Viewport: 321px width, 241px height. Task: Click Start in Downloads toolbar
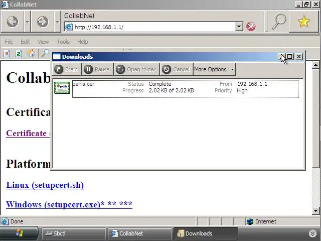coord(67,69)
